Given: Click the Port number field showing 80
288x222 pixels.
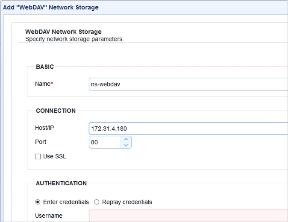Looking at the screenshot, I should click(105, 142).
